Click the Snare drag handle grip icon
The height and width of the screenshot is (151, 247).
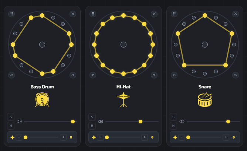174,14
